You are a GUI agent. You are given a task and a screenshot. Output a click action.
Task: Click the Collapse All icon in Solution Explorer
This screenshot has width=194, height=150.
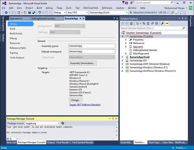[152, 23]
